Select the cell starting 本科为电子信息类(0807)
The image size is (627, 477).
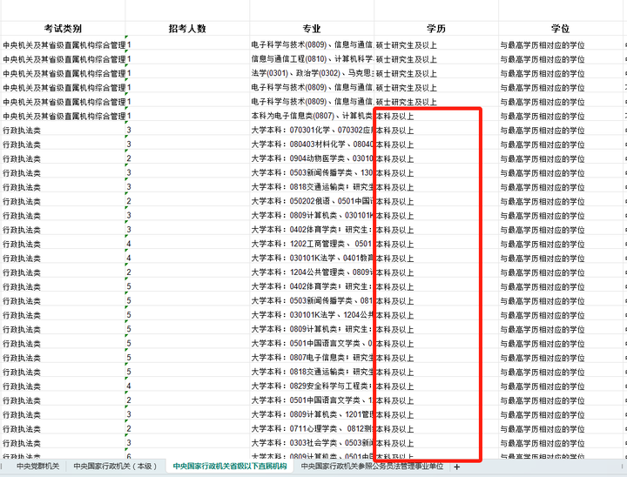[312, 116]
